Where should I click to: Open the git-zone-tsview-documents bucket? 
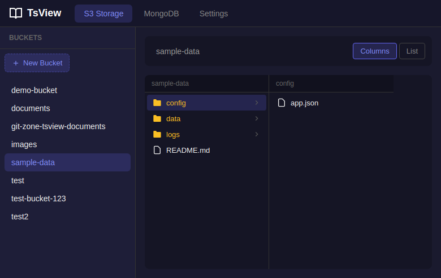coord(58,126)
